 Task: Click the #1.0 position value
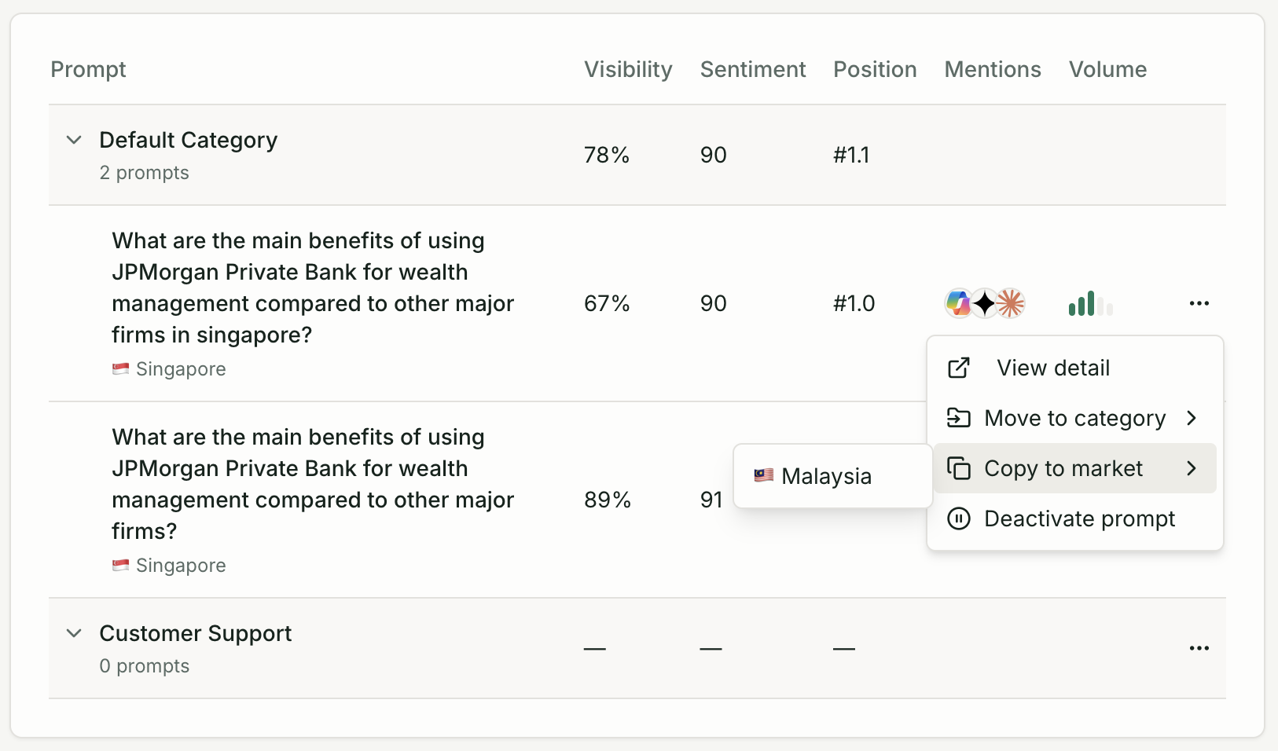tap(854, 303)
